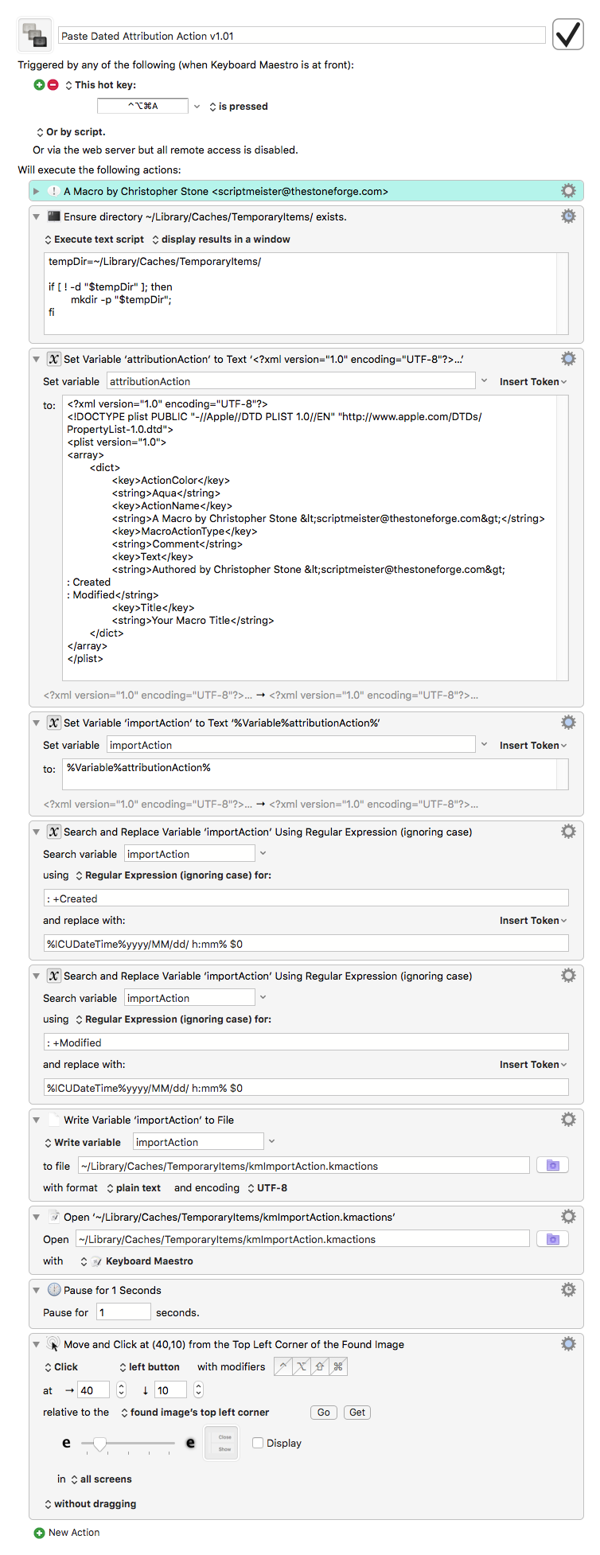Open Insert Token menu in Created replace action
Viewport: 600px width, 1555px height.
point(533,921)
